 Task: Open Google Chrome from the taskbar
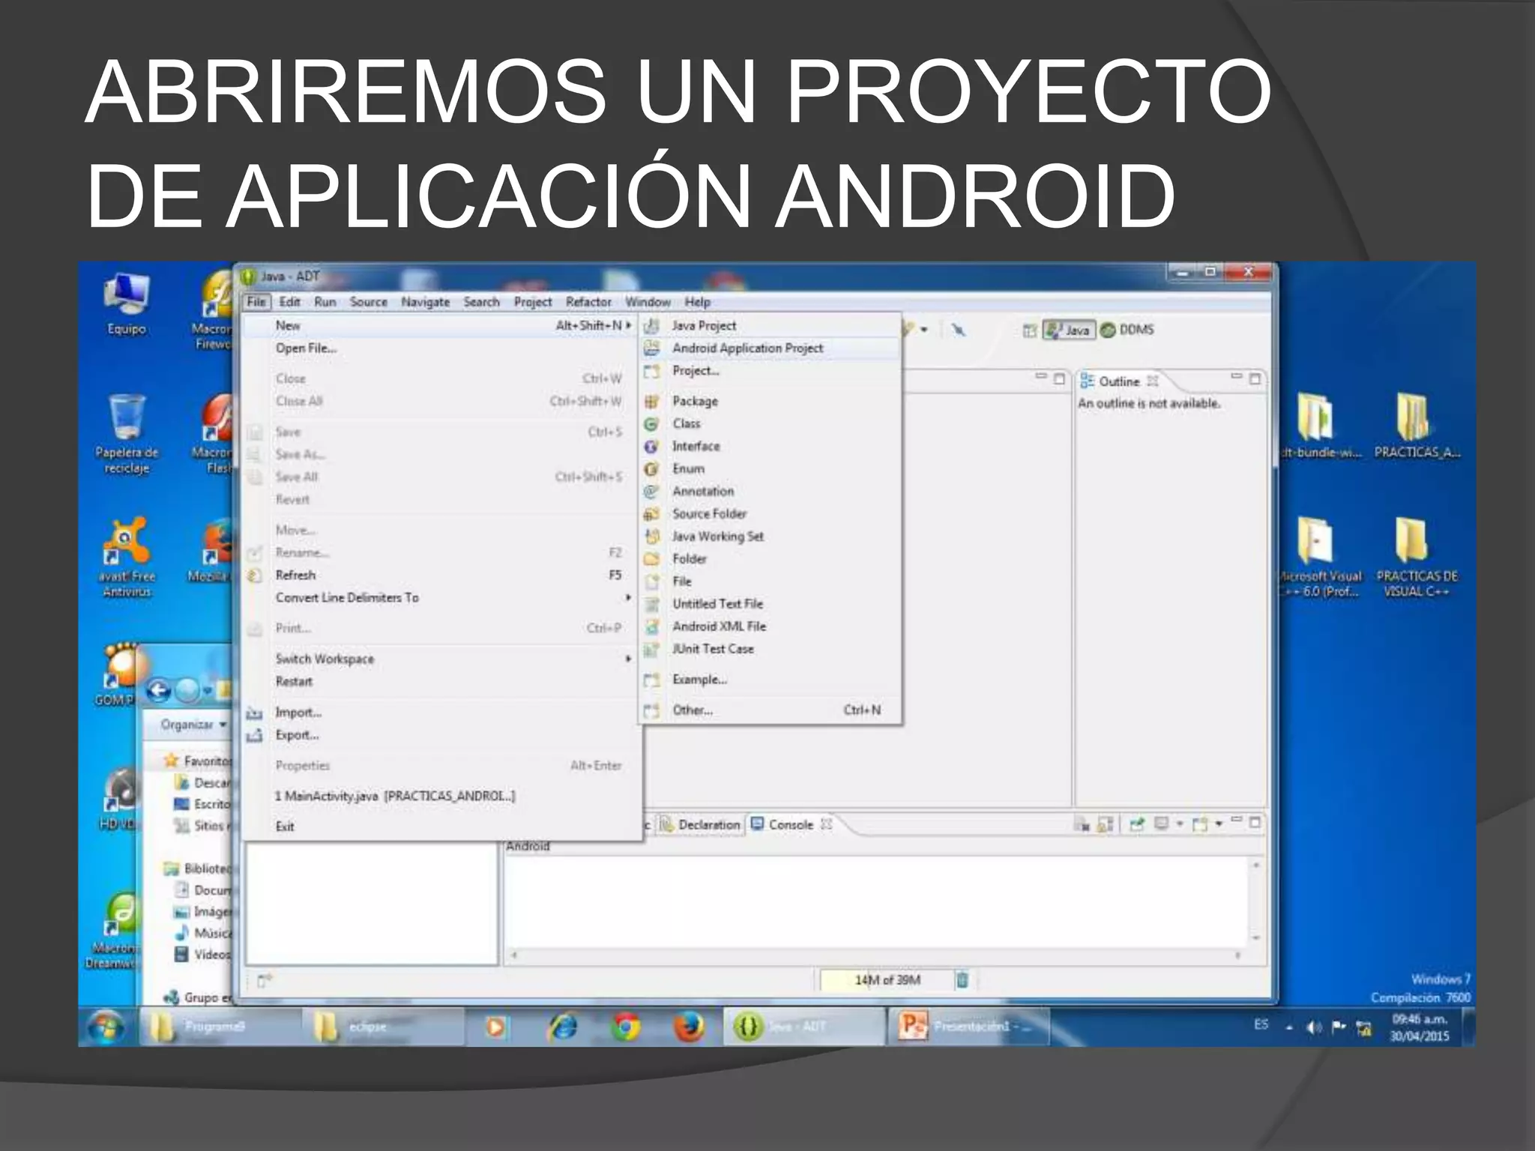(x=626, y=1027)
